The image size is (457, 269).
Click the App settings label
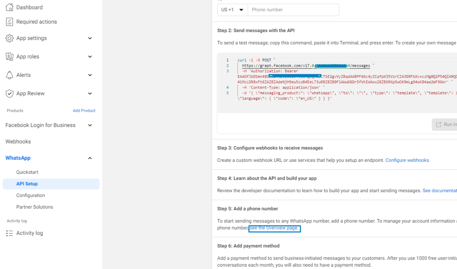[x=32, y=38]
